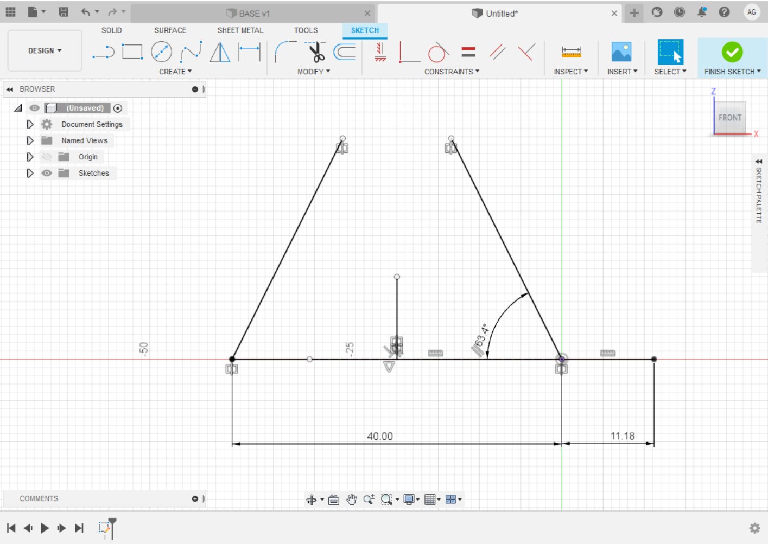Expand the Sketches node
Image resolution: width=768 pixels, height=544 pixels.
(x=30, y=173)
